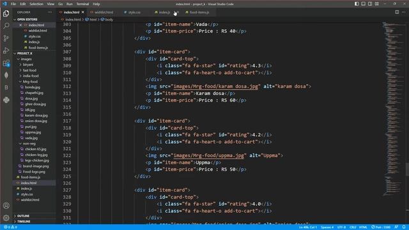The width and height of the screenshot is (409, 230).
Task: Open the Search view
Action: (x=6, y=26)
